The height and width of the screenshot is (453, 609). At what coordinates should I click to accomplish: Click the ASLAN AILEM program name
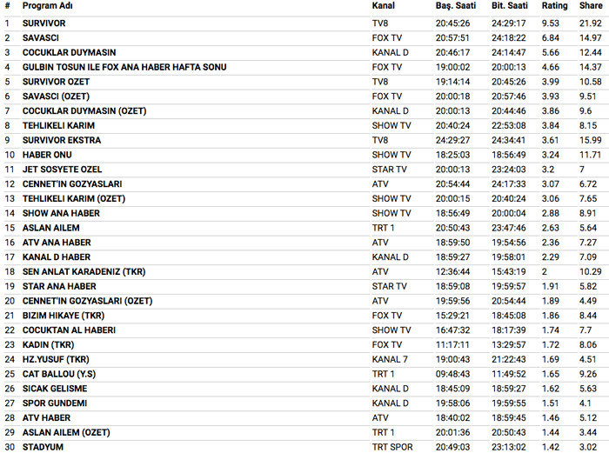tap(49, 228)
